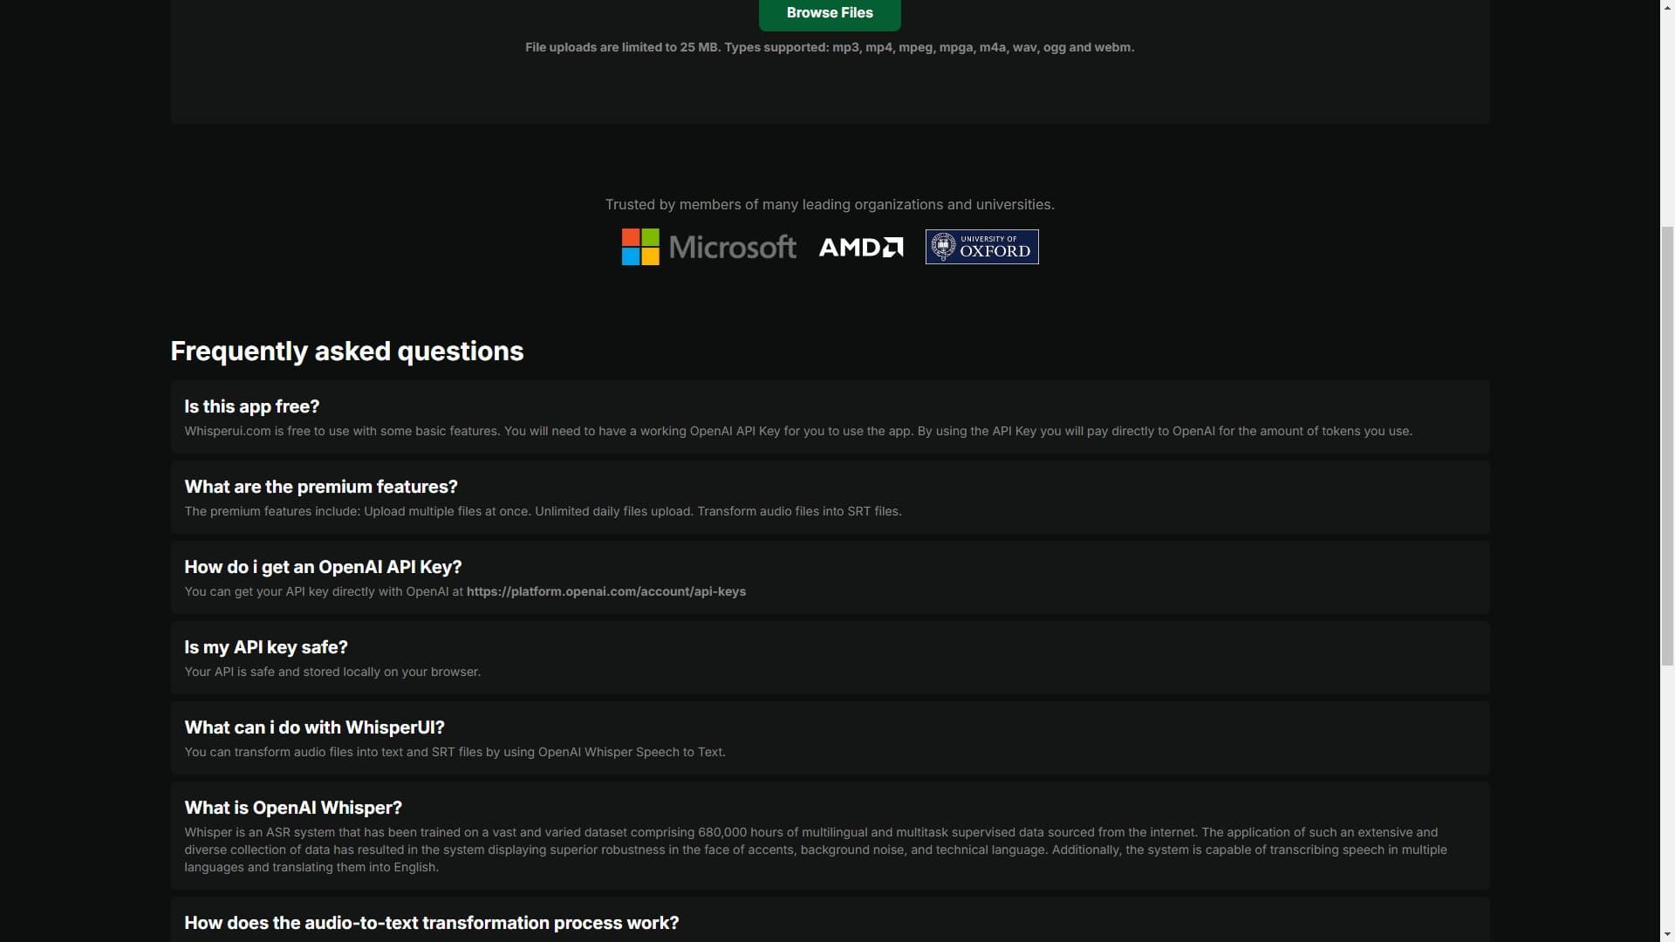Click the 'What is OpenAI Whisper?' heading
The width and height of the screenshot is (1675, 942).
(x=293, y=808)
